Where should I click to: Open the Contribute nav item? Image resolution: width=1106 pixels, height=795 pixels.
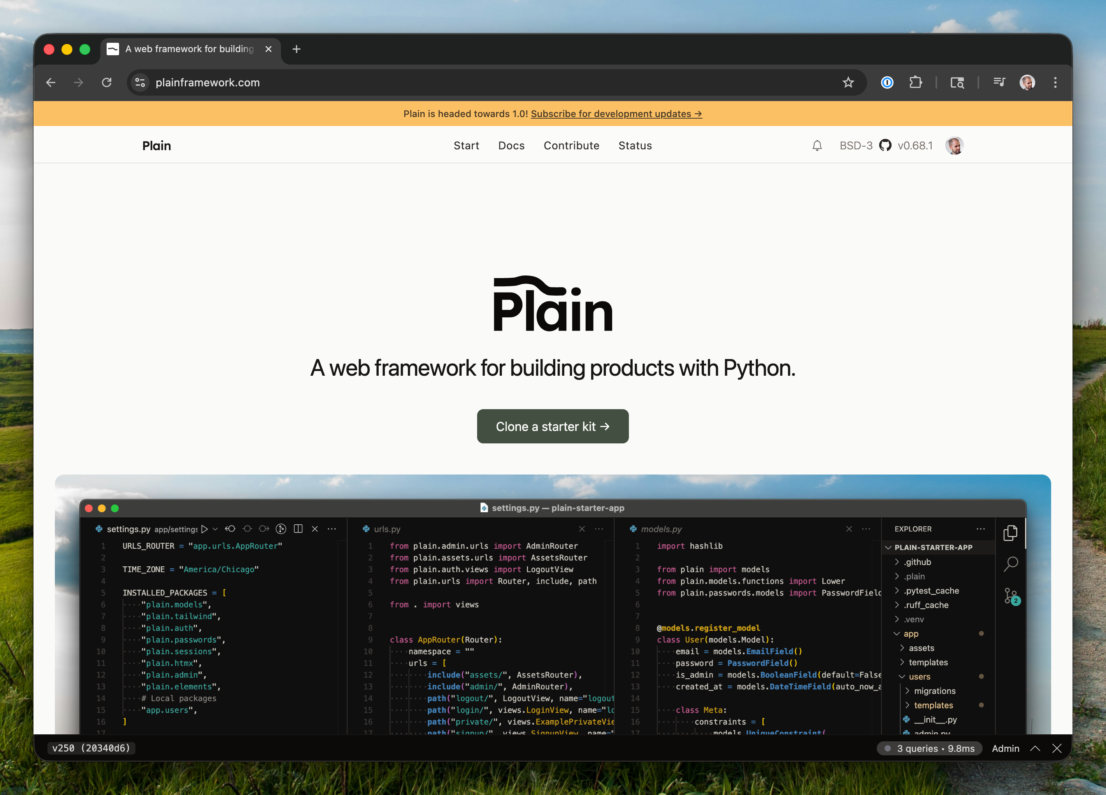571,146
